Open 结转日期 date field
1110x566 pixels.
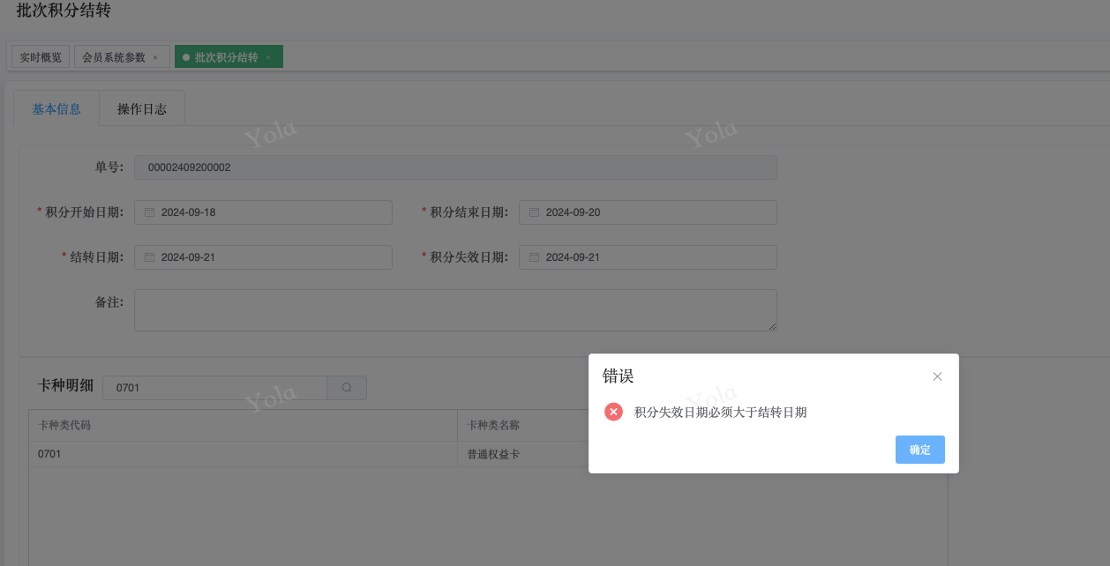[x=263, y=257]
